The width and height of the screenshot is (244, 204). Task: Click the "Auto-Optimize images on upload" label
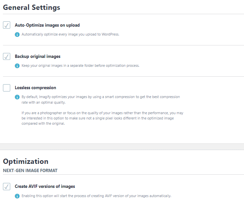coord(47,25)
